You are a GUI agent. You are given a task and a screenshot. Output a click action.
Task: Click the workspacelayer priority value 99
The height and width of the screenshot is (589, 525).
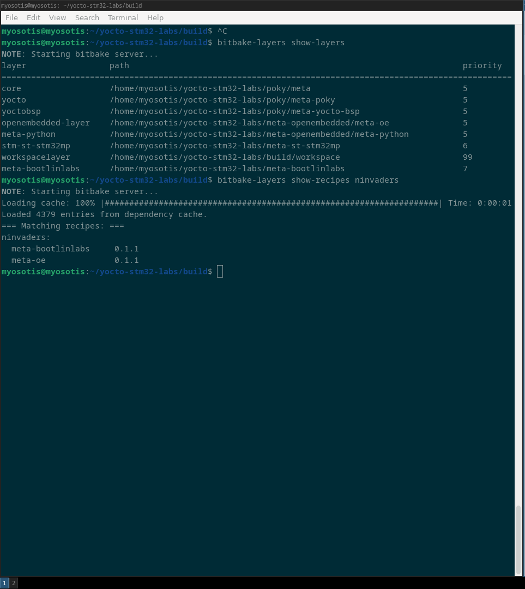click(x=467, y=157)
